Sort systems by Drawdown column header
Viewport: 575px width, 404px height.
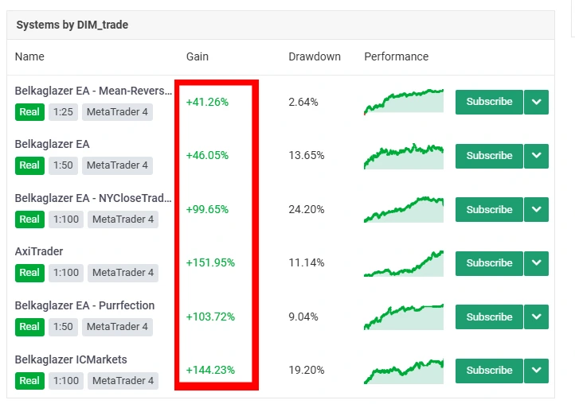315,56
